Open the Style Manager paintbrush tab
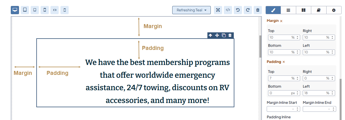Screen dimensions: 345x120 point(273,10)
